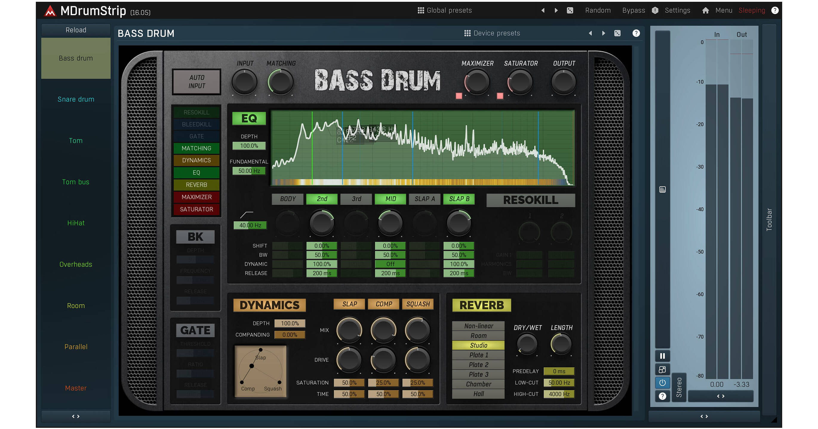
Task: Click the MeldaProduction logo icon
Action: tap(50, 11)
